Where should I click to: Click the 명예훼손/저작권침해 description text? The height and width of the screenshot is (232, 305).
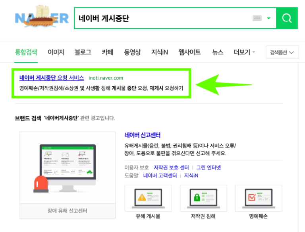coord(101,88)
